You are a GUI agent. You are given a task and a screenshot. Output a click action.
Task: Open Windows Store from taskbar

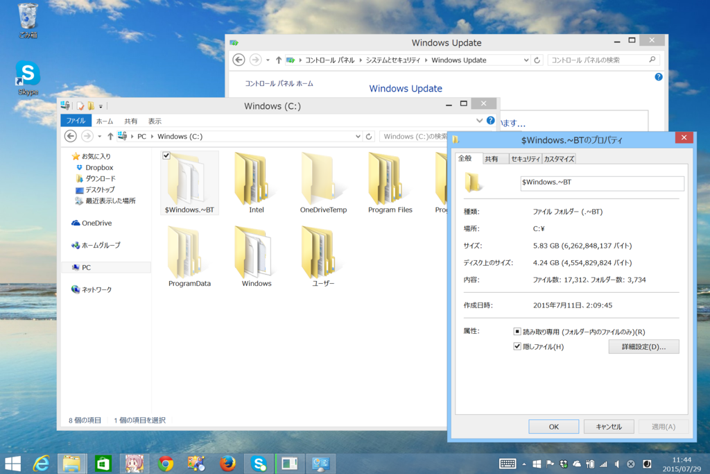[x=103, y=464]
